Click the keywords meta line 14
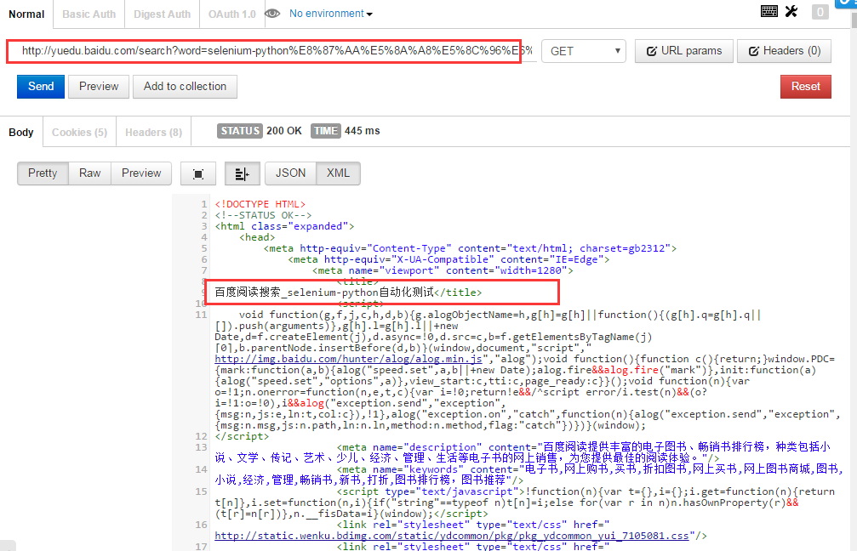The width and height of the screenshot is (857, 551). coord(528,474)
